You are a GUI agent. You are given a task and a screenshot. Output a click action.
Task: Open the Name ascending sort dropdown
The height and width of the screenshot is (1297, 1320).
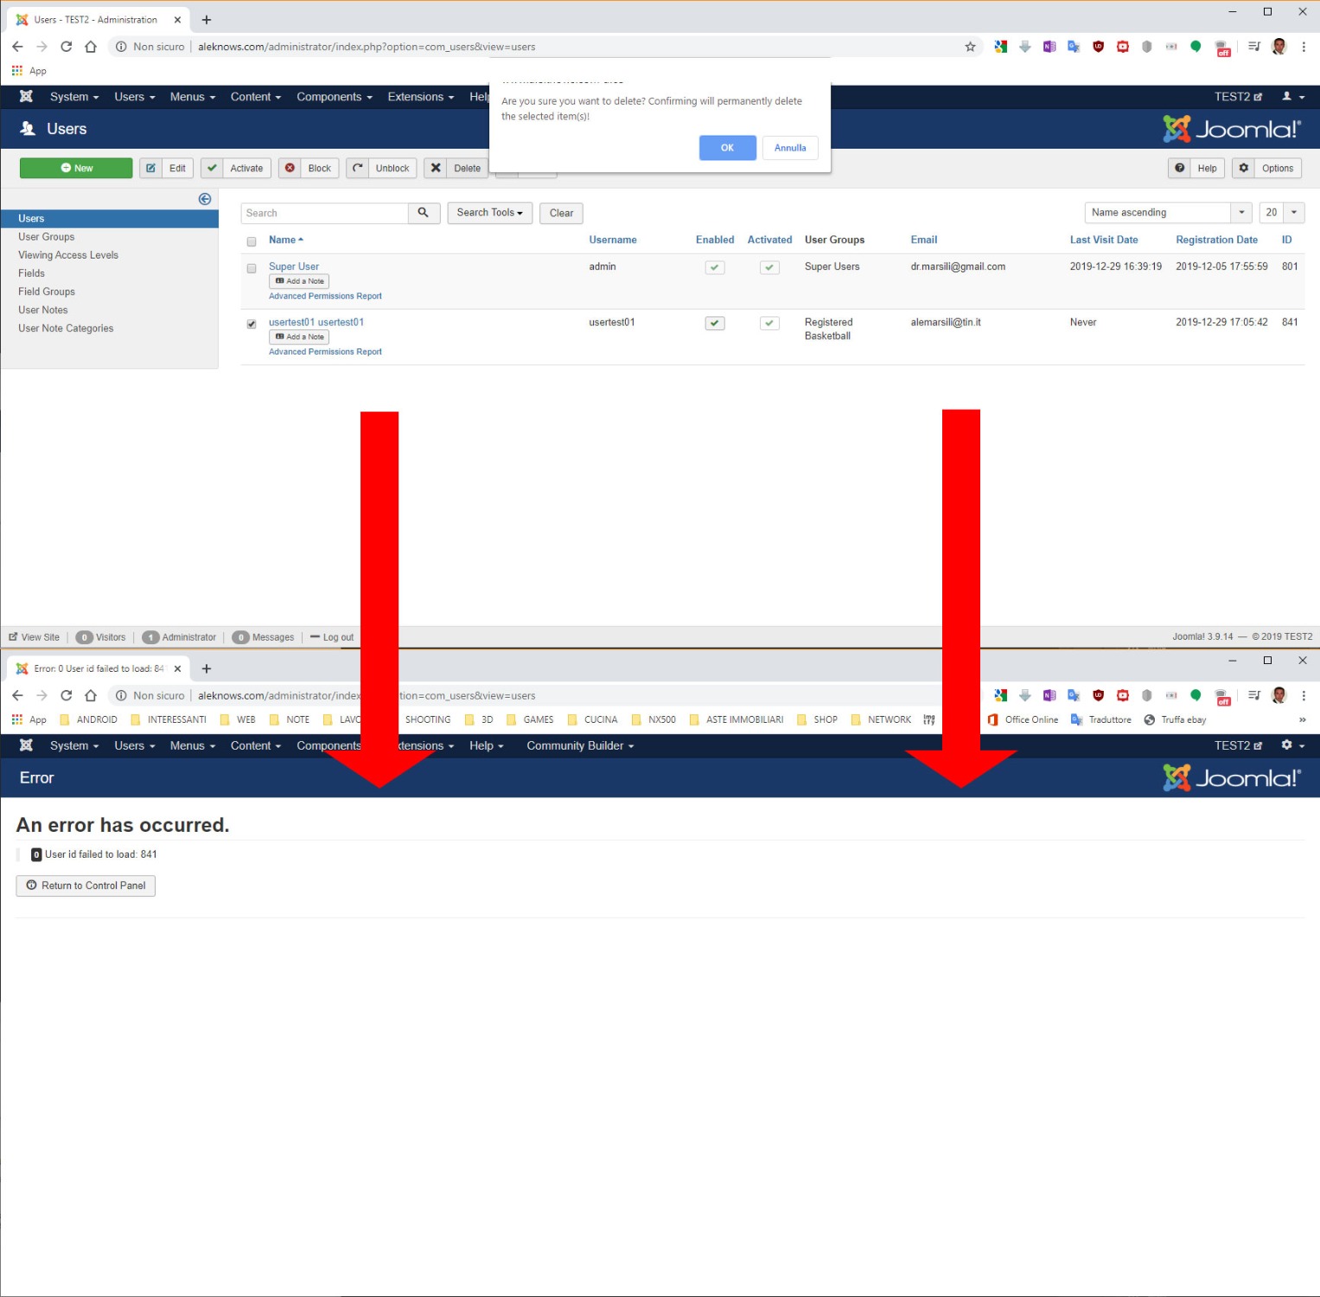pyautogui.click(x=1168, y=213)
